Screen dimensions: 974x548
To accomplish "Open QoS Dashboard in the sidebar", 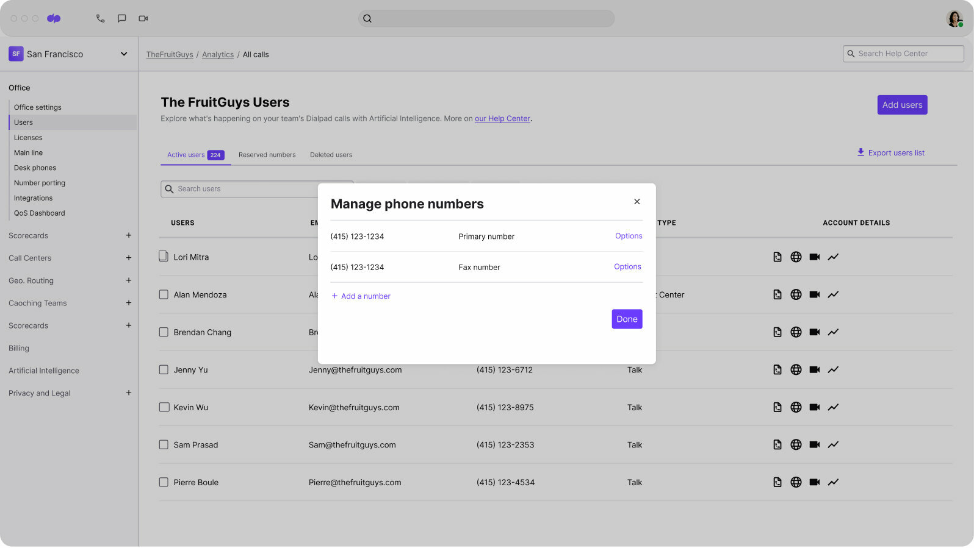I will click(x=40, y=214).
